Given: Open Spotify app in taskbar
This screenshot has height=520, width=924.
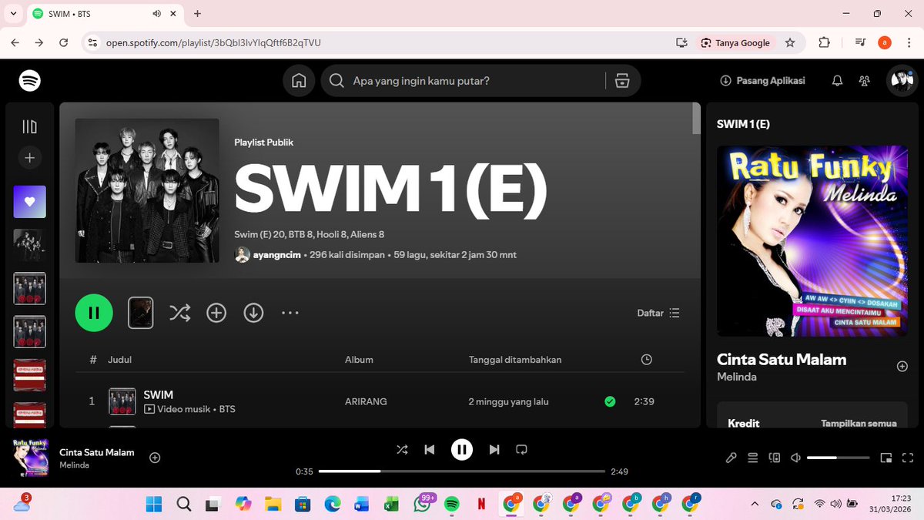Looking at the screenshot, I should pyautogui.click(x=451, y=504).
